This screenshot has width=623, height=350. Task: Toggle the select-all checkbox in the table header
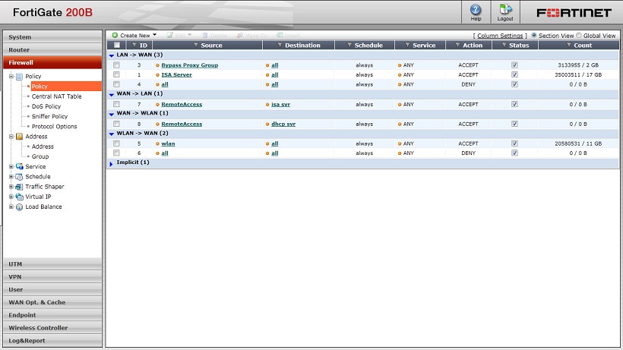(x=117, y=46)
